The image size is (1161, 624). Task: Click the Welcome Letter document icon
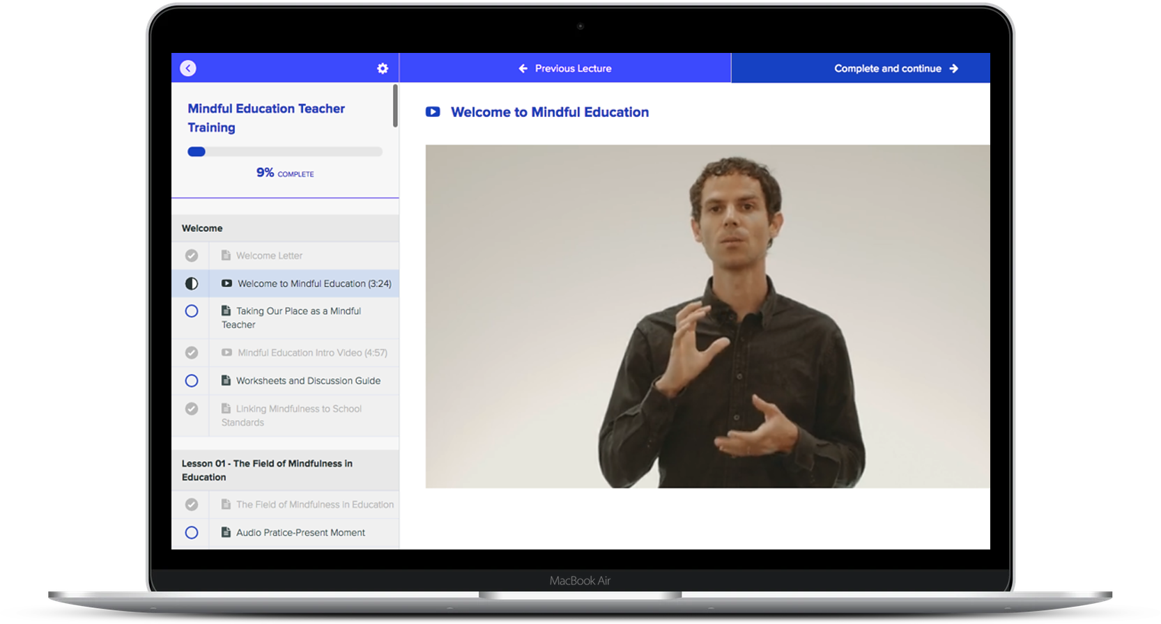click(x=226, y=256)
